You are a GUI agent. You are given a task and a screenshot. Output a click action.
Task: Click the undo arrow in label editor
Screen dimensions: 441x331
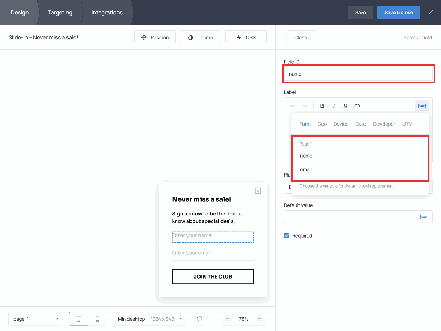293,106
